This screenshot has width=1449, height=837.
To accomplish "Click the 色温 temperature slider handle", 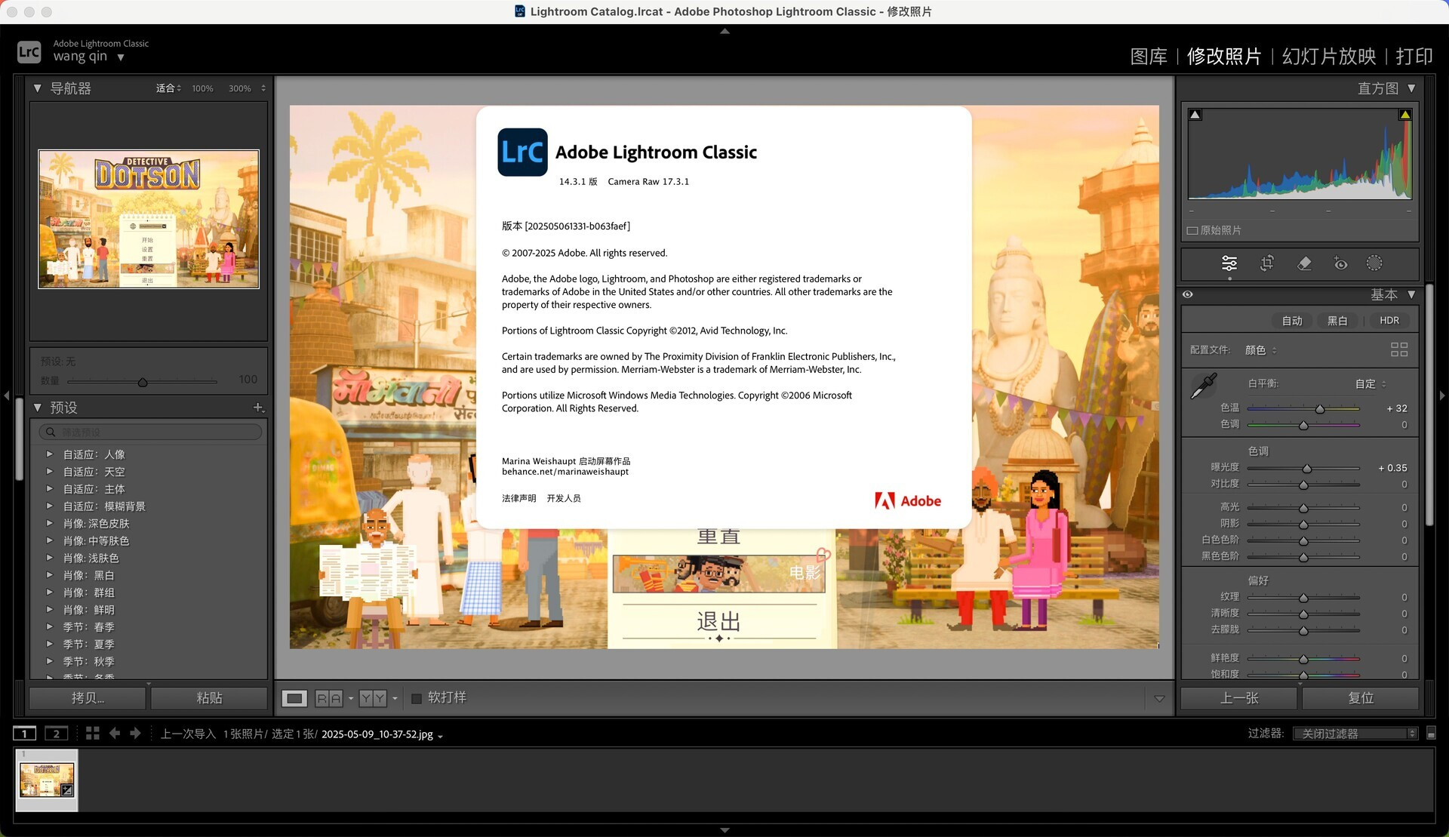I will [1320, 409].
